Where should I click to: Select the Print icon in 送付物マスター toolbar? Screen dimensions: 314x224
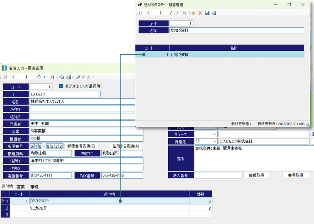(214, 13)
